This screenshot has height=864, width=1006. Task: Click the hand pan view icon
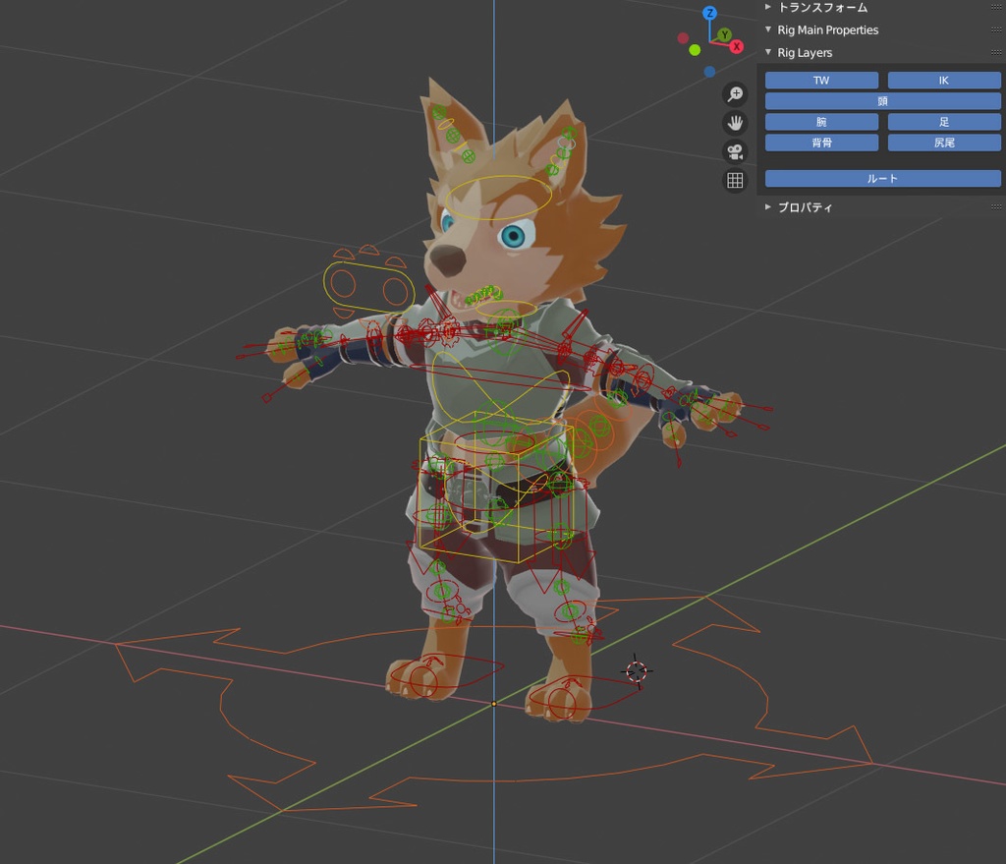[735, 123]
